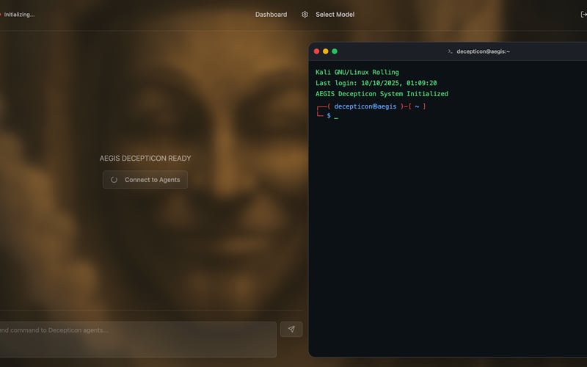The height and width of the screenshot is (367, 587).
Task: Click the logout icon in the top bar
Action: [x=583, y=14]
